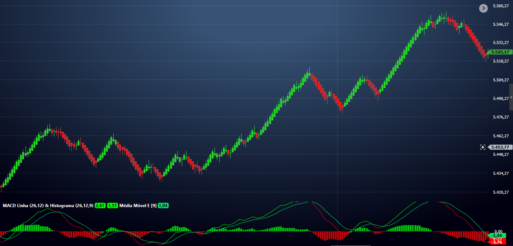The image size is (513, 246).
Task: Click the MACD value badge 1,57
Action: coord(112,206)
